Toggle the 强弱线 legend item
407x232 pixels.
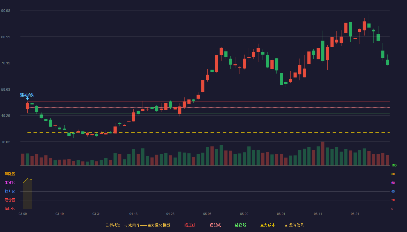point(213,225)
